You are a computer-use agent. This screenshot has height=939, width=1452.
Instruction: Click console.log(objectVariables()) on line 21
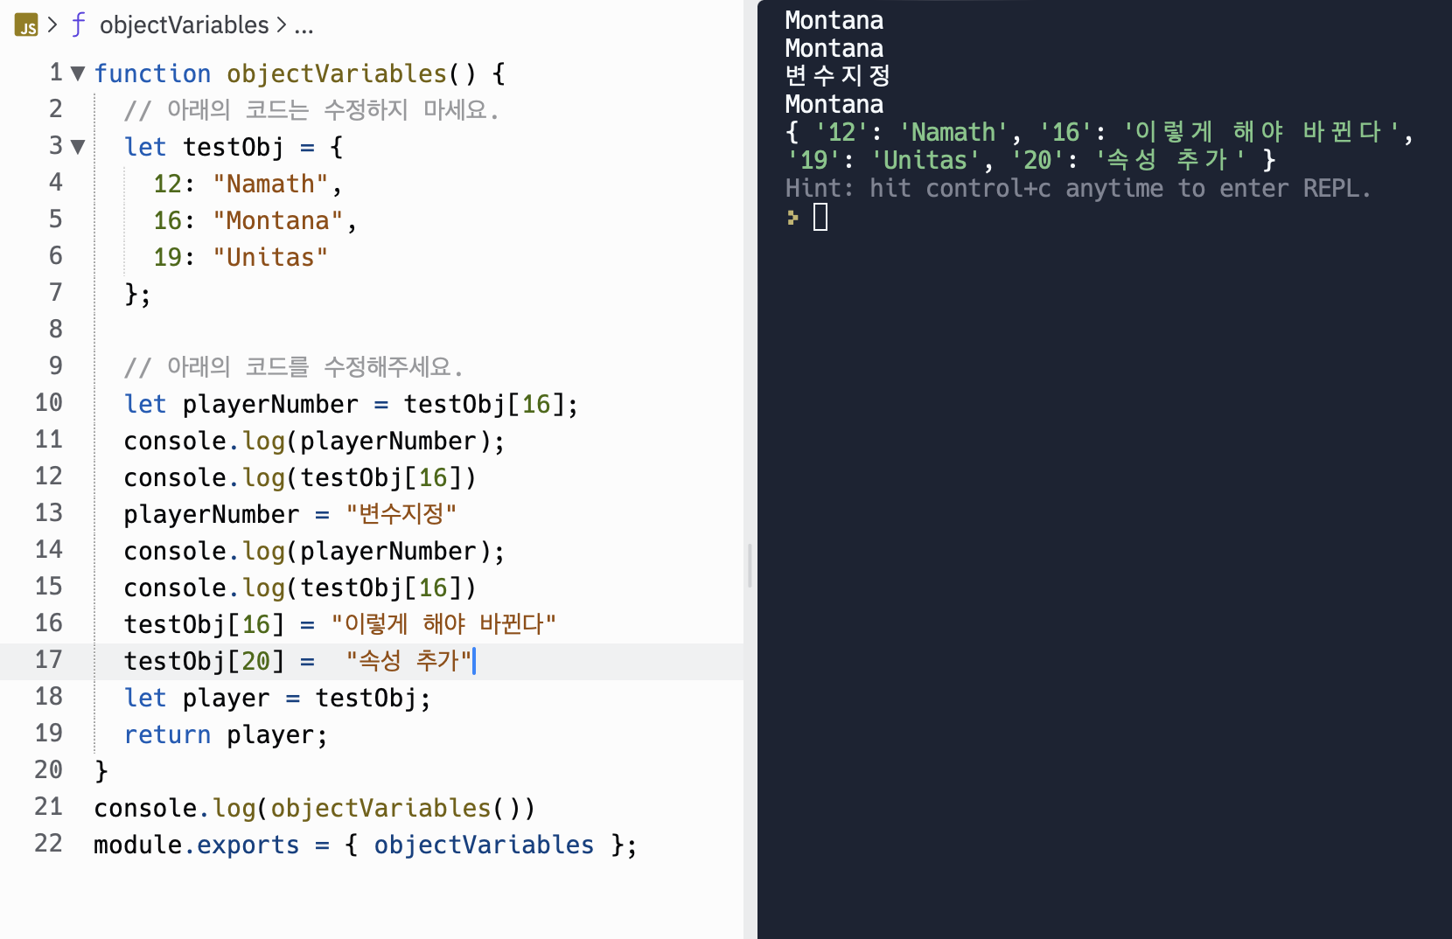[x=315, y=807]
